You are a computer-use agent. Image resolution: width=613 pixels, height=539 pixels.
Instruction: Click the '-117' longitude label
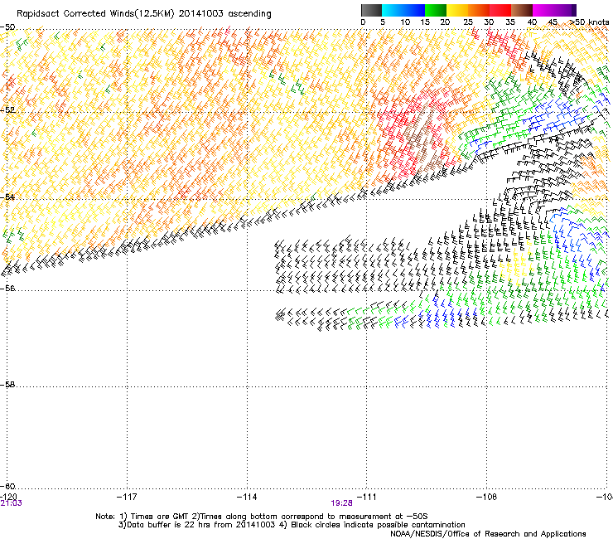[x=127, y=497]
